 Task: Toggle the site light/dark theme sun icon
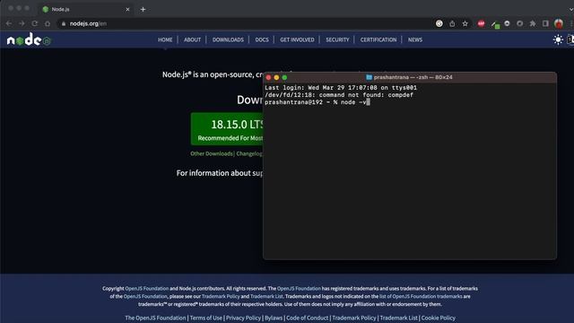tap(558, 39)
